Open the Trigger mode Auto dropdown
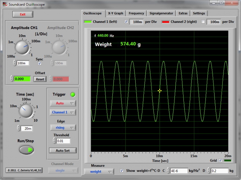This screenshot has width=241, height=180. (x=63, y=103)
